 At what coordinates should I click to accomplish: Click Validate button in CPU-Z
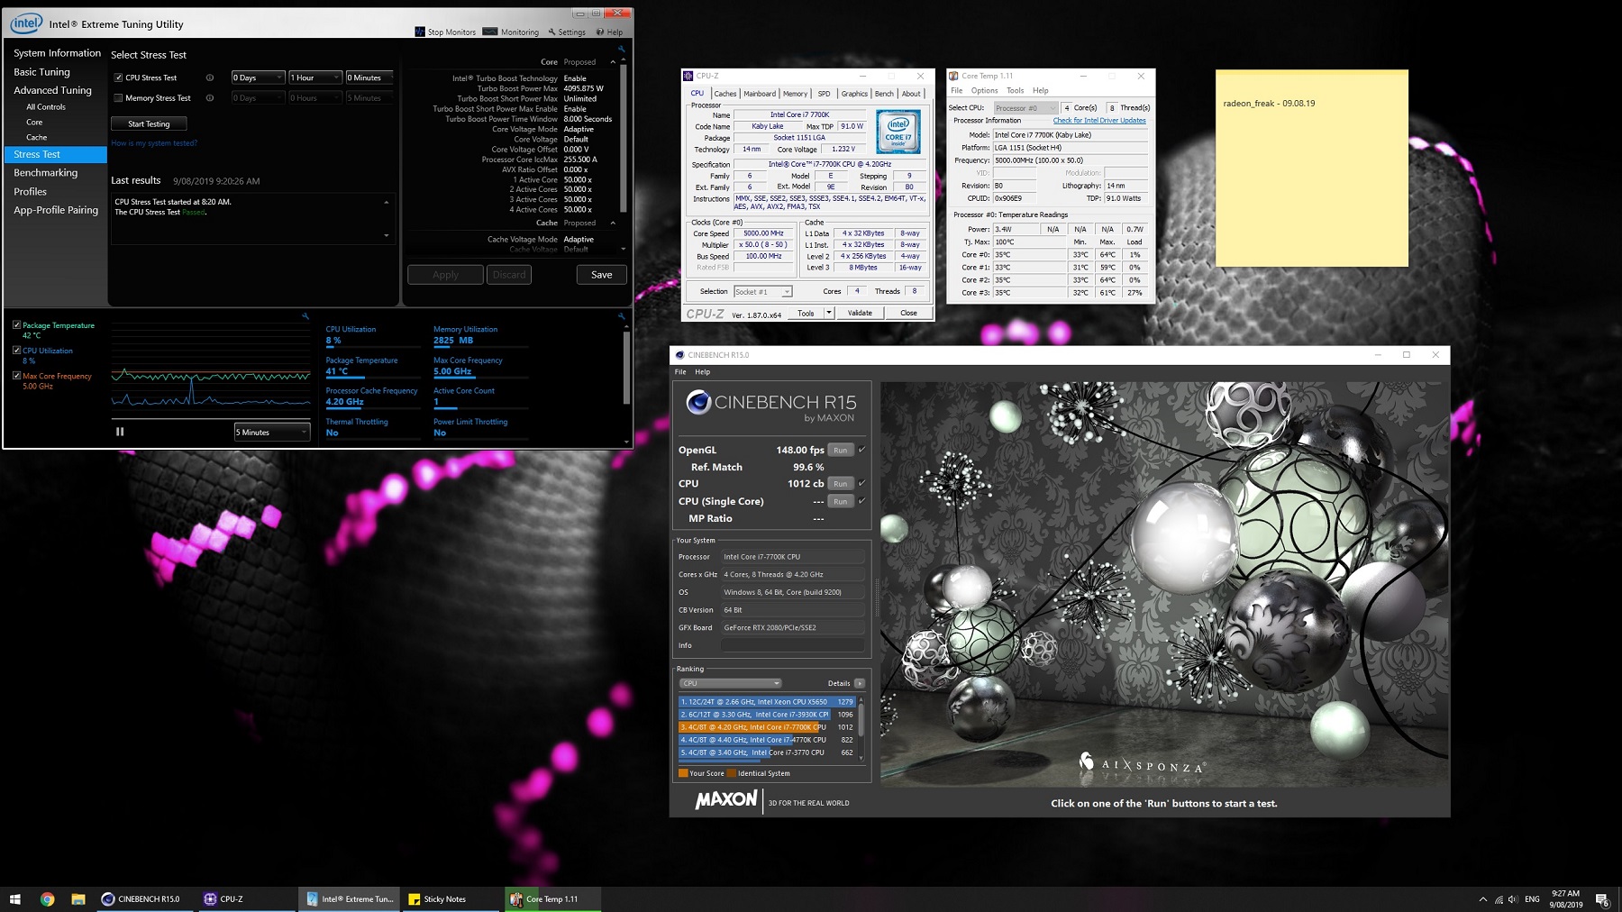(860, 313)
